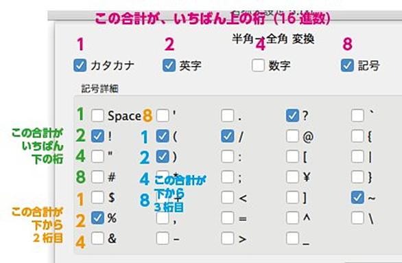Toggle the $ symbol checkbox
Image resolution: width=402 pixels, height=263 pixels.
(97, 198)
